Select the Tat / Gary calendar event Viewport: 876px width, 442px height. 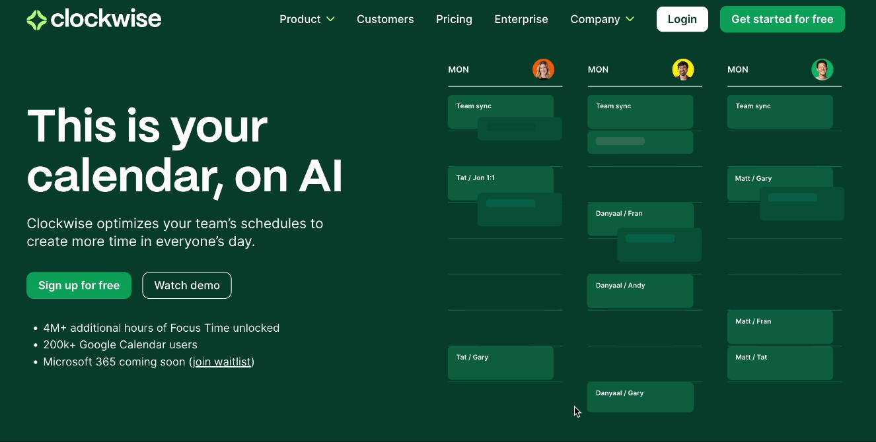click(500, 362)
